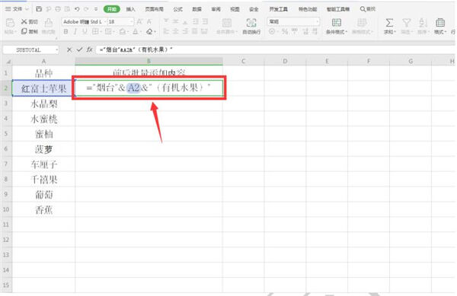The image size is (457, 296).
Task: Click the funnel filter icon
Action: pos(406,23)
